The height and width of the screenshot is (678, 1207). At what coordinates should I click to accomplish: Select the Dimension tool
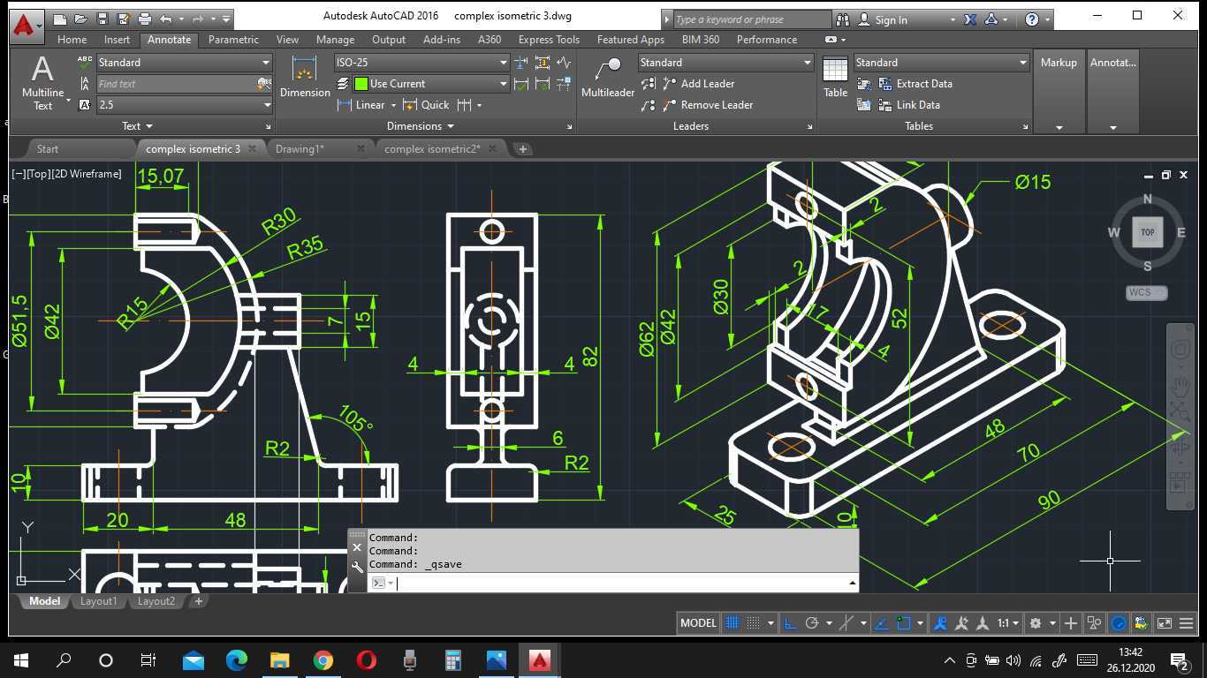click(x=305, y=77)
